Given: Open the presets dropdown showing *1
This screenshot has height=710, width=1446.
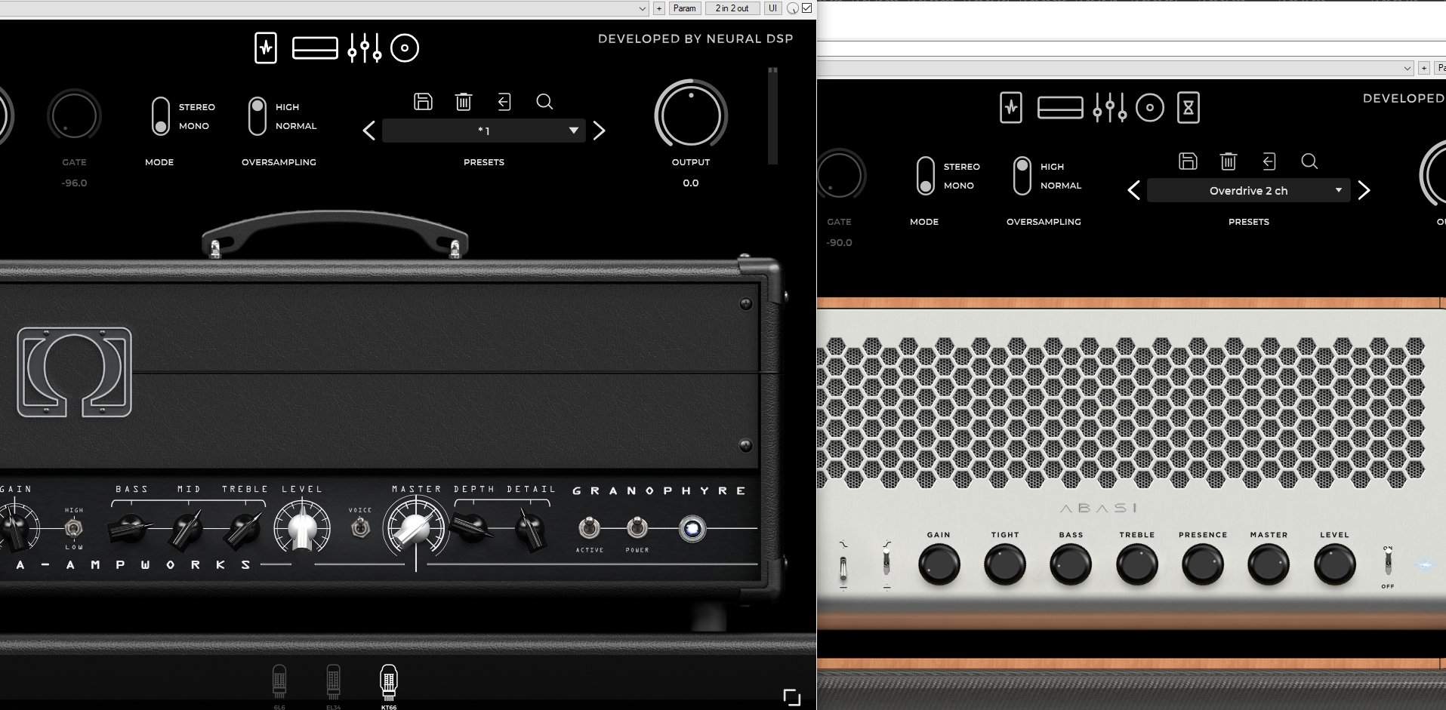Looking at the screenshot, I should (484, 131).
